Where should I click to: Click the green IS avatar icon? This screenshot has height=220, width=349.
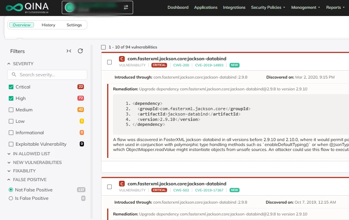[x=70, y=7]
